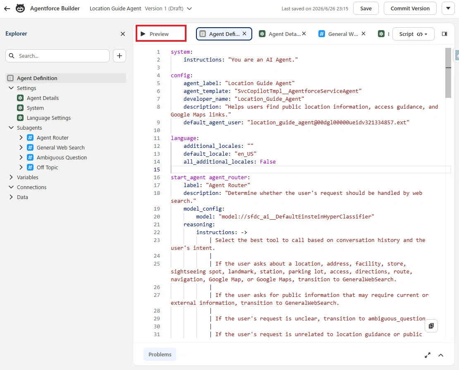Open the Script view dropdown
This screenshot has height=370, width=459.
(x=413, y=34)
